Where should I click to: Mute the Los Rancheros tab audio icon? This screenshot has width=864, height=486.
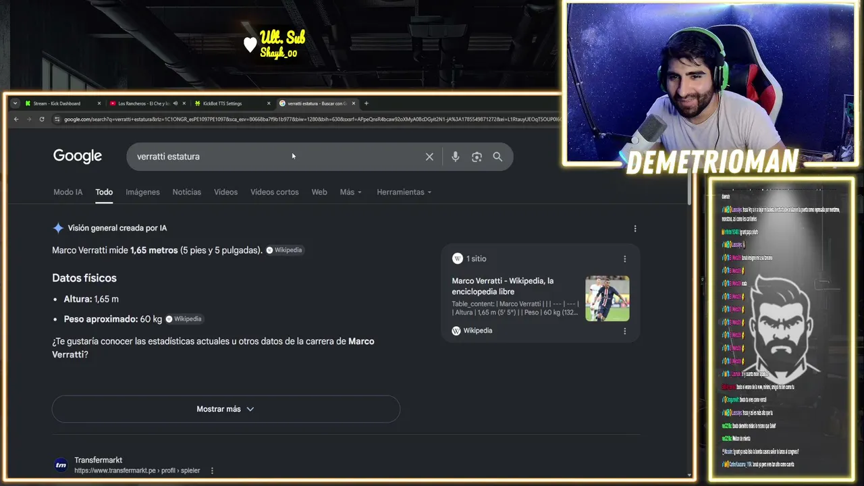click(x=175, y=103)
